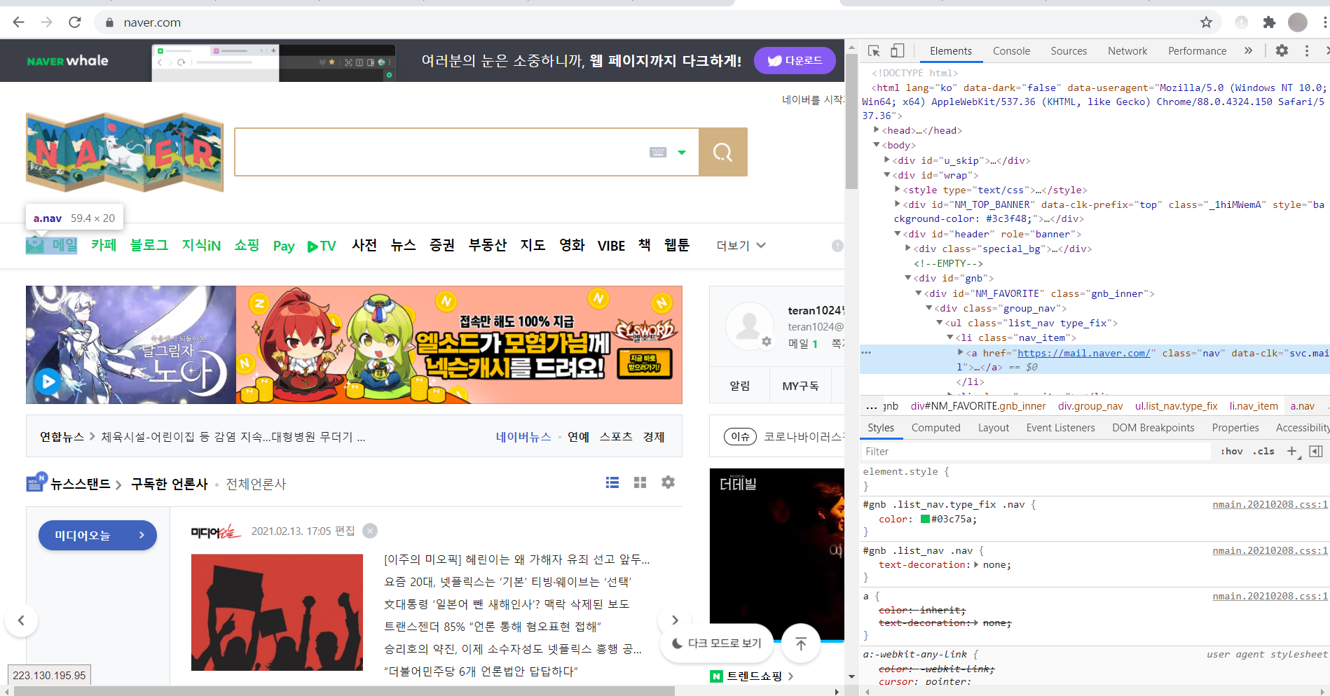Click the #03c75a color swatch
This screenshot has width=1330, height=696.
[x=925, y=519]
